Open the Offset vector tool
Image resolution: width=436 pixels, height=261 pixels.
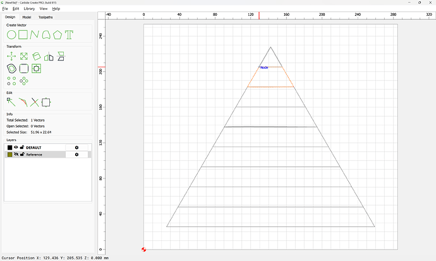[11, 69]
